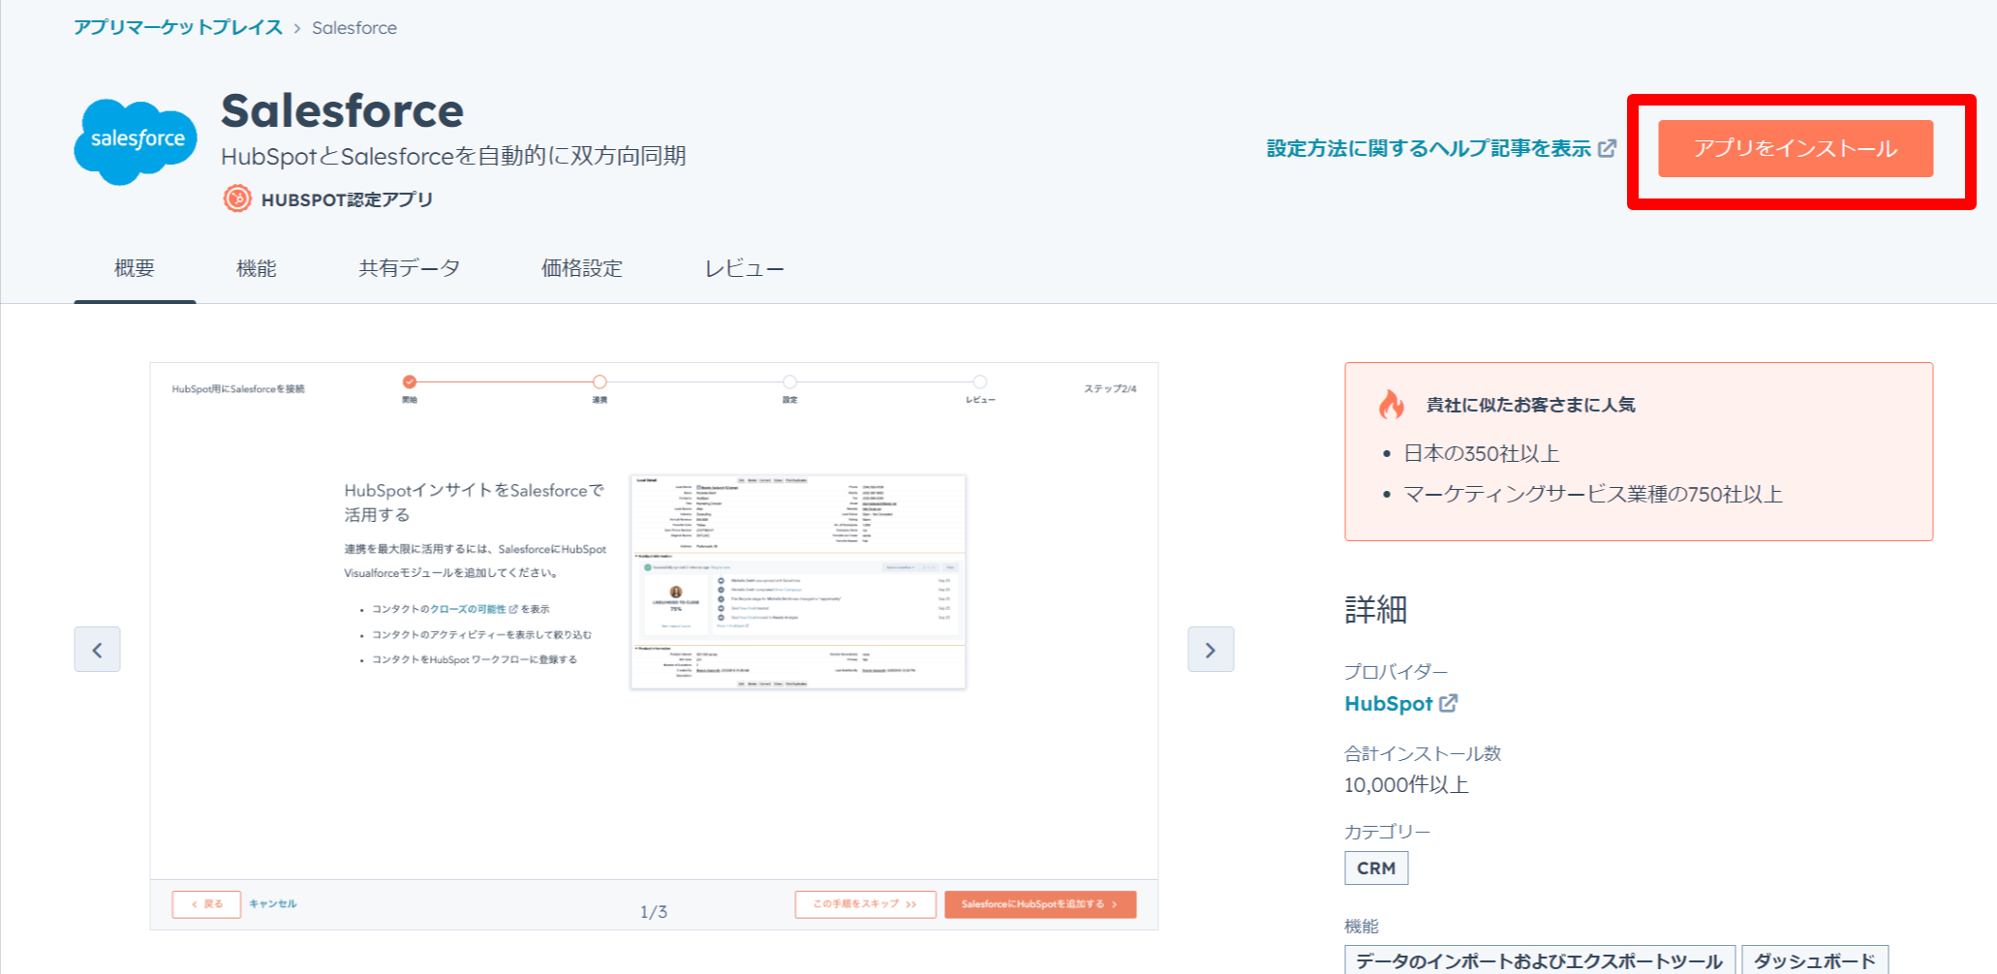The width and height of the screenshot is (1997, 974).
Task: Click the プロバイダー label
Action: point(1396,671)
